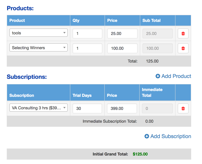The image size is (202, 164).
Task: Open the Selecting Winners product dropdown
Action: point(38,48)
